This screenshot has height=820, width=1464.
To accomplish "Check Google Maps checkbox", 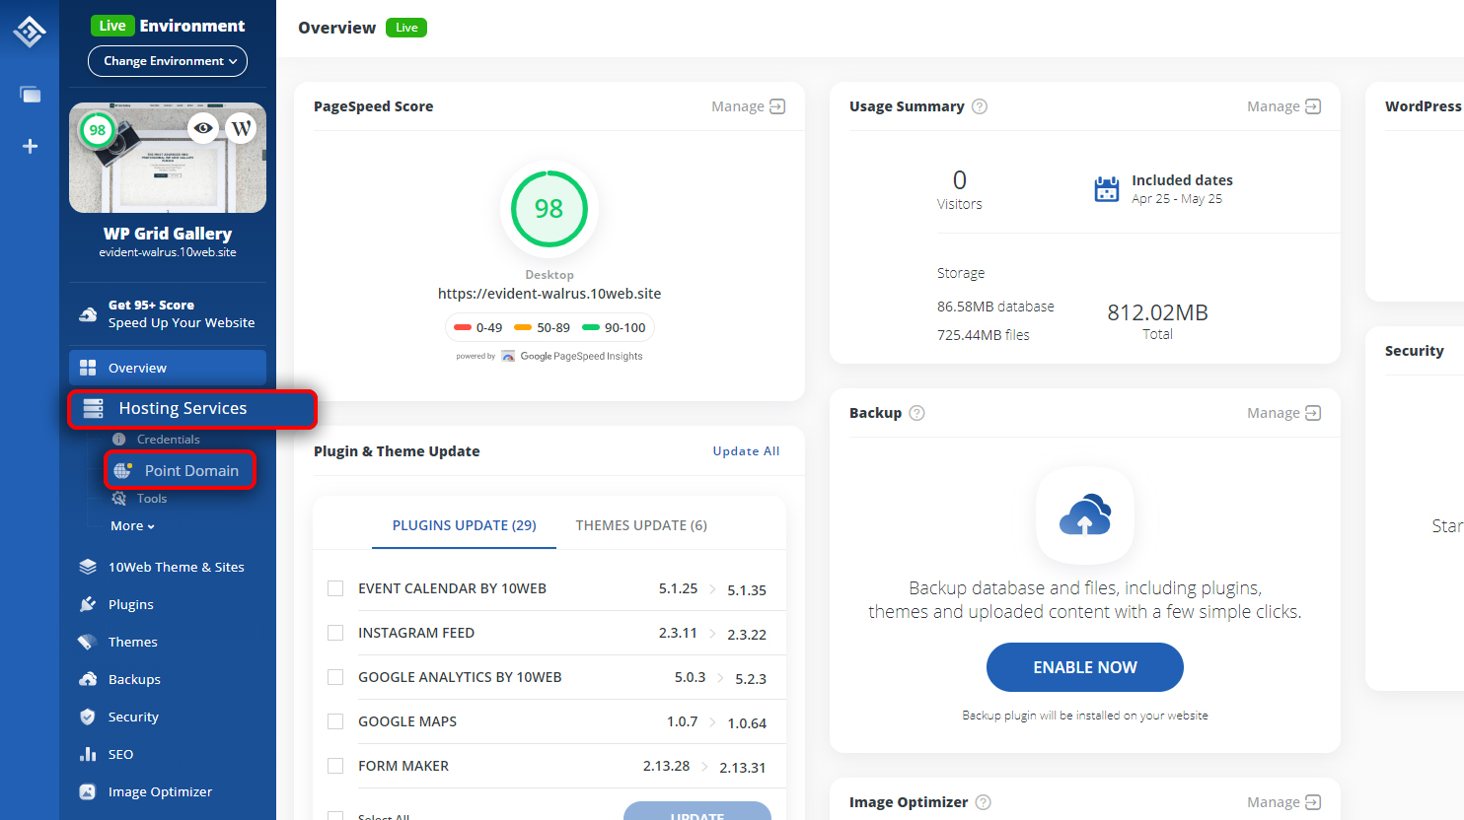I will [x=335, y=721].
